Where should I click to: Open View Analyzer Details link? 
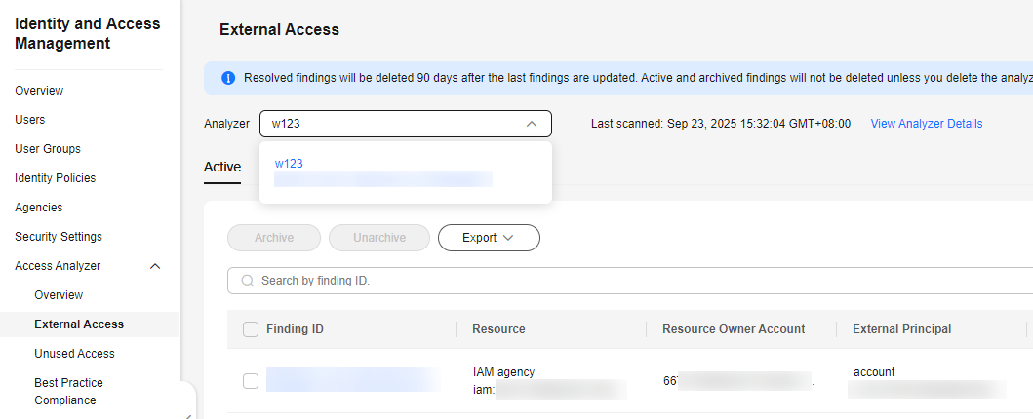point(926,124)
